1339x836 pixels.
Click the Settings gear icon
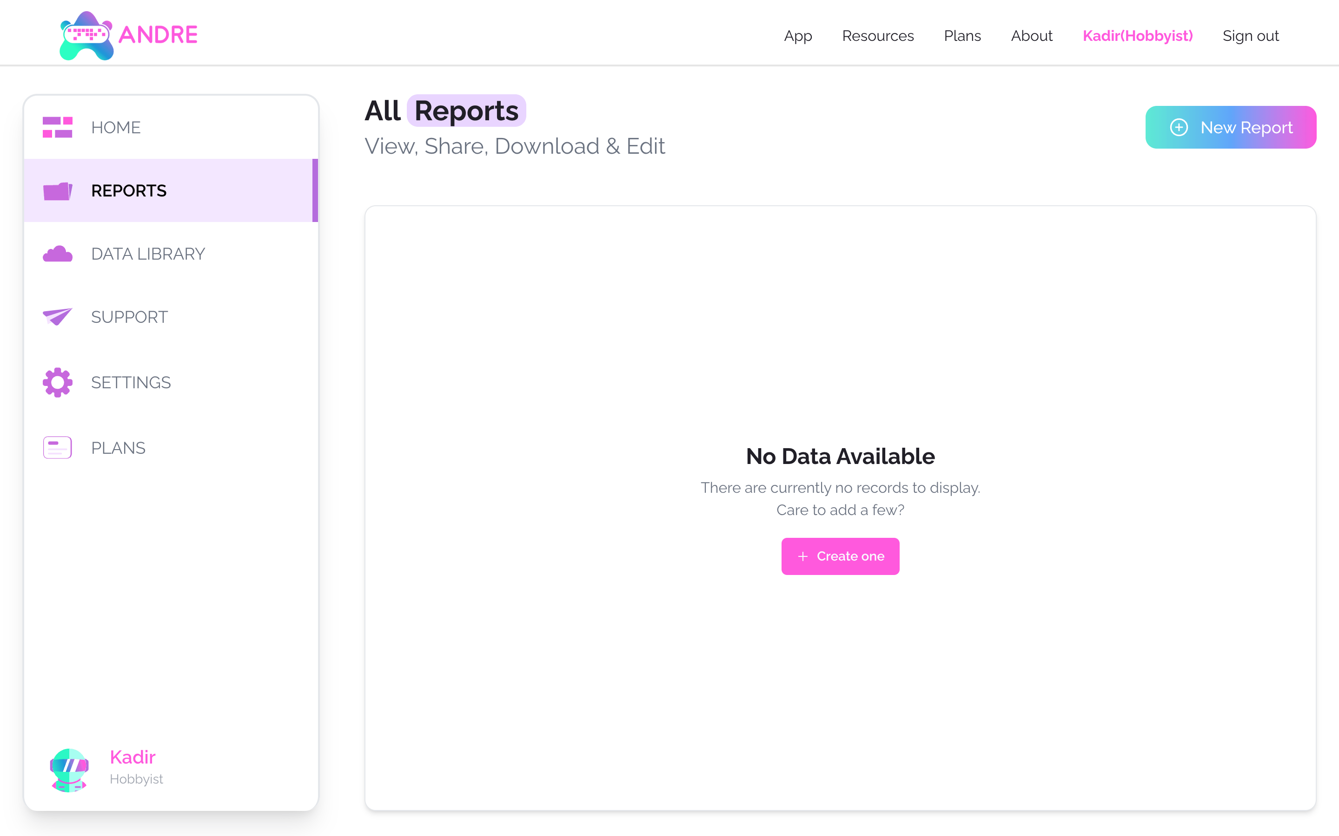[x=58, y=382]
